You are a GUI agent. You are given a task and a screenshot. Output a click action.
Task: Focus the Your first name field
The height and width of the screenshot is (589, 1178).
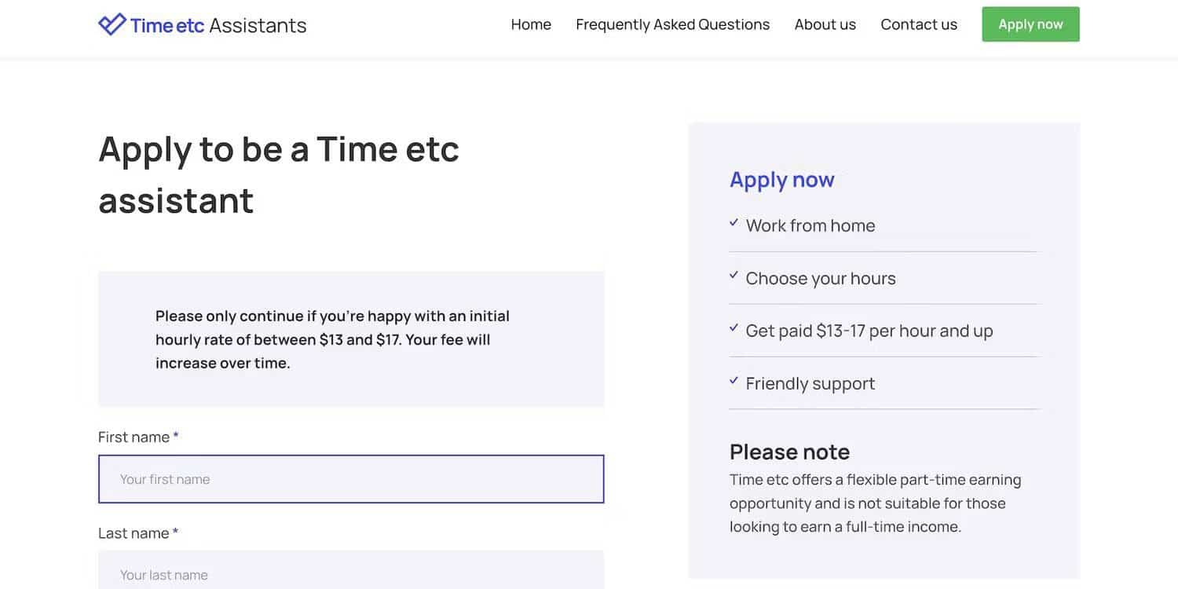tap(351, 479)
